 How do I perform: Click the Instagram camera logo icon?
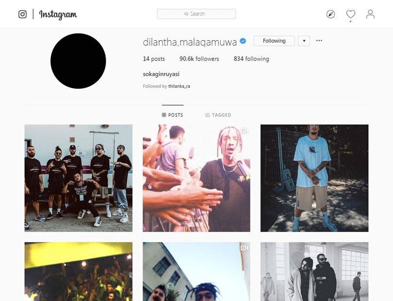point(22,14)
